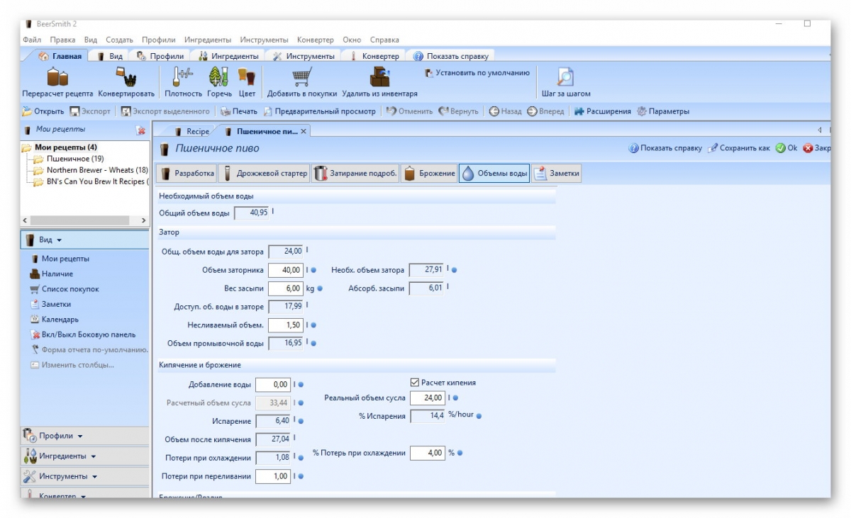The height and width of the screenshot is (518, 851).
Task: Click into the Объем заторника field
Action: [286, 270]
